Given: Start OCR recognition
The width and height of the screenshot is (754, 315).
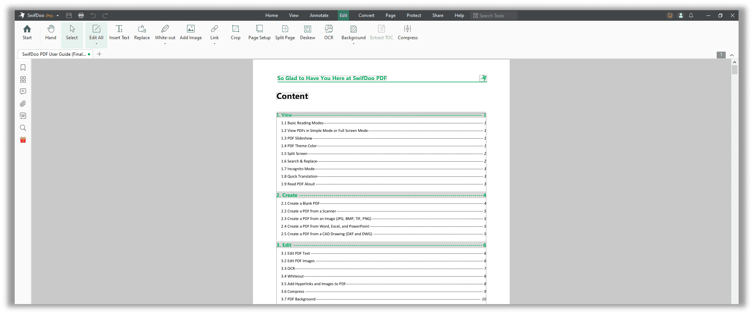Looking at the screenshot, I should [x=329, y=32].
